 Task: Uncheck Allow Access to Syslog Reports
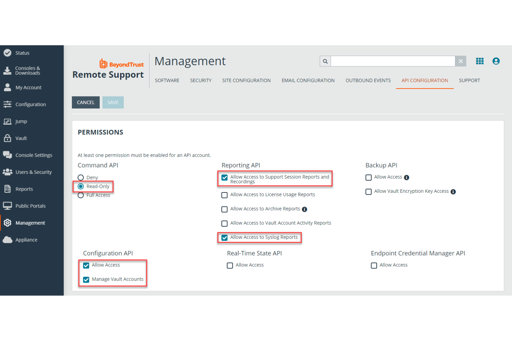[x=225, y=238]
